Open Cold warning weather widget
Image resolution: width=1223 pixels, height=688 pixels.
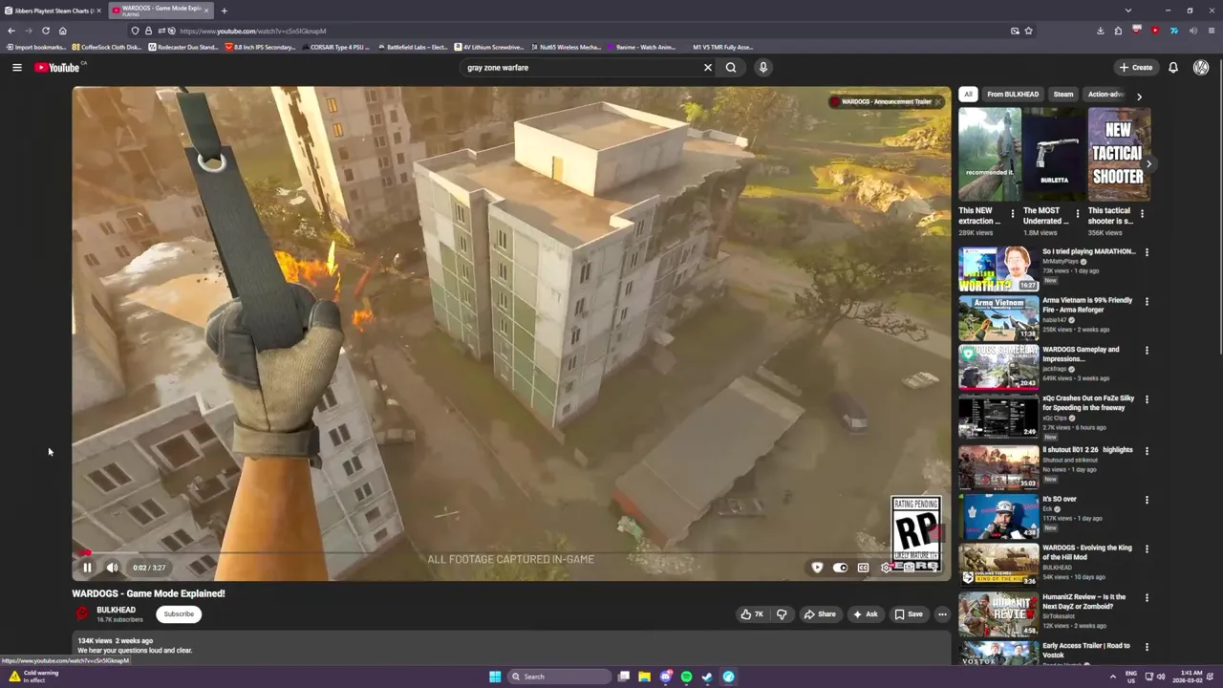[34, 677]
